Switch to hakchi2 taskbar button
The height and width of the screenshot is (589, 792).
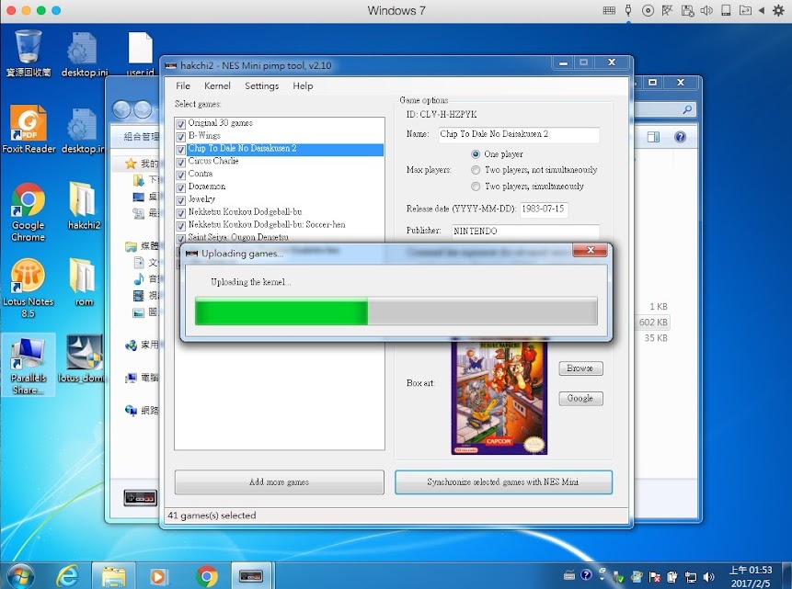(251, 576)
